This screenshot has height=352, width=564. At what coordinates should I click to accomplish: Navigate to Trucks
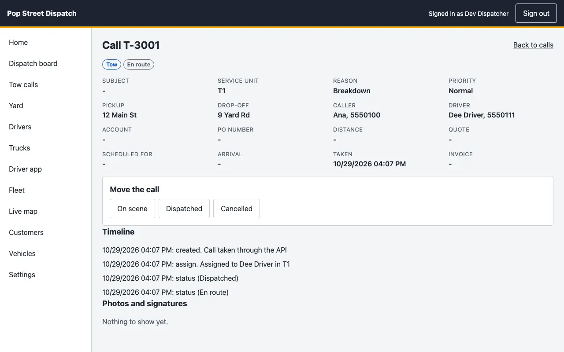pyautogui.click(x=19, y=148)
